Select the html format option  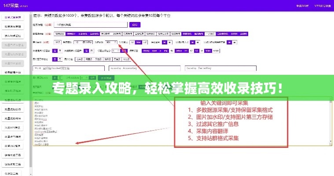(x=139, y=42)
